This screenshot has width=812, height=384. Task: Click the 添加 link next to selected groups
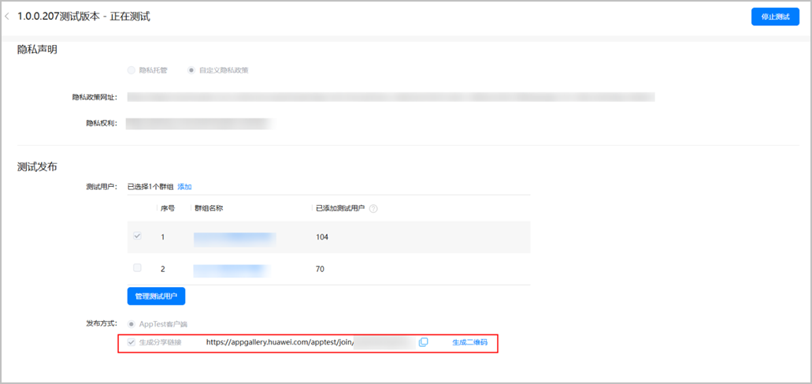coord(184,187)
